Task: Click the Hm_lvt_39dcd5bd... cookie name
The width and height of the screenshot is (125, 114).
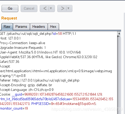Action: [35, 99]
